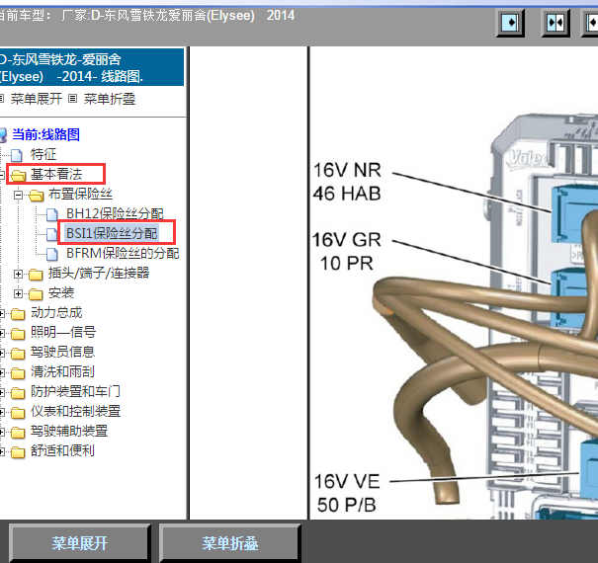
Task: Click the BH12保险丝分配 document icon
Action: click(x=51, y=215)
